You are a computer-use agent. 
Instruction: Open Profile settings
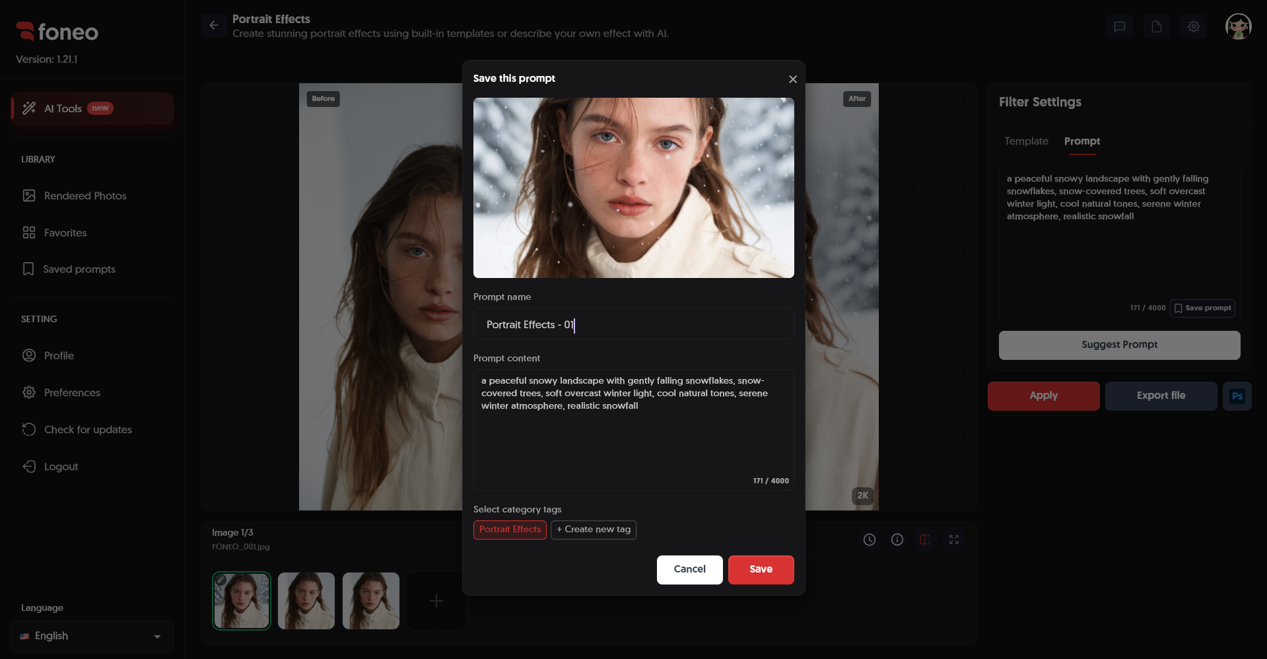click(92, 356)
